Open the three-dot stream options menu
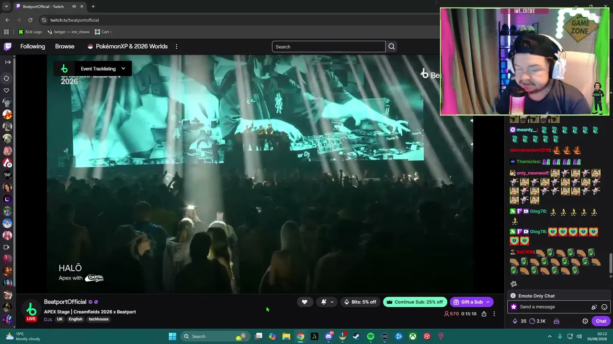Viewport: 613px width, 344px height. coord(494,314)
